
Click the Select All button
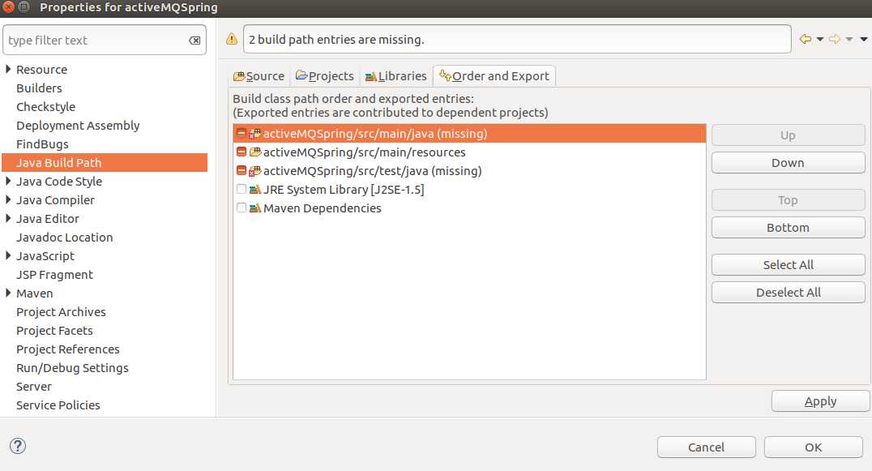pos(788,265)
